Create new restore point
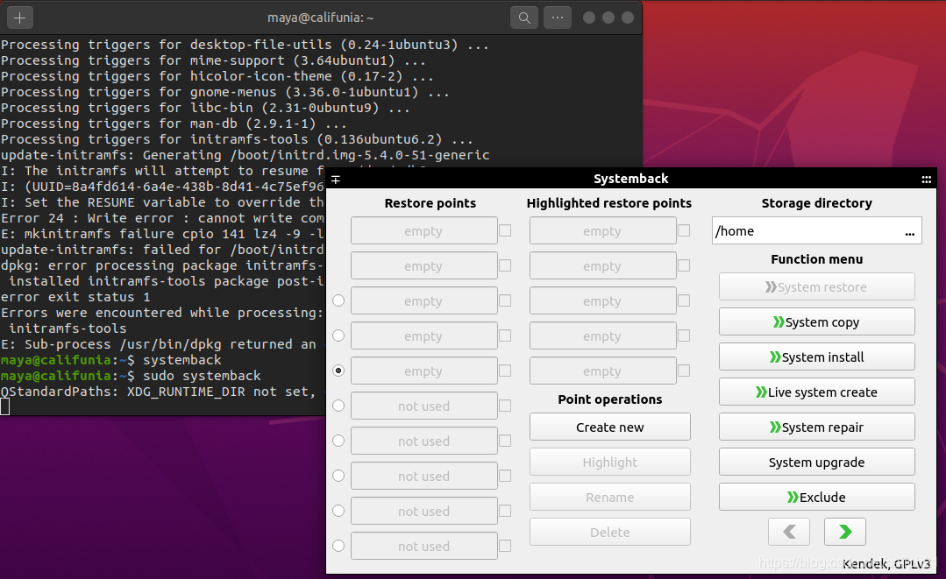 610,427
